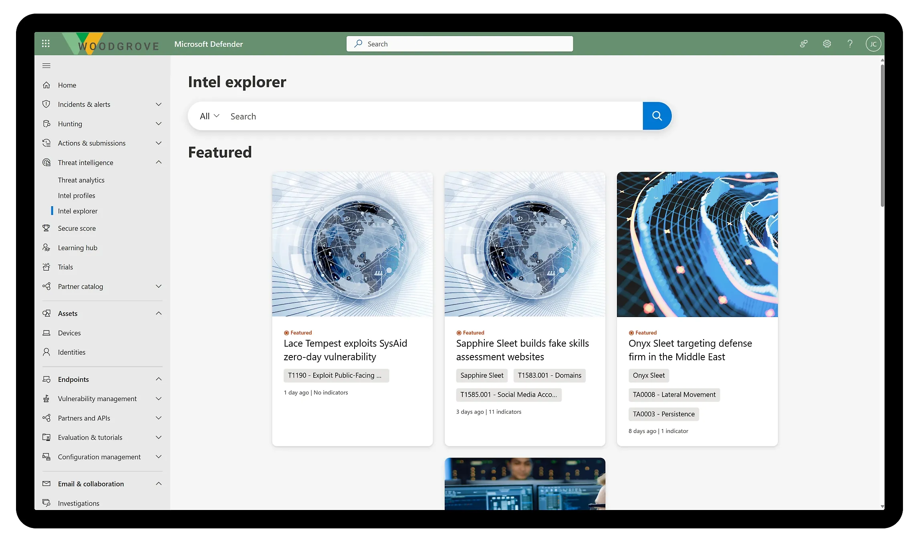
Task: Click the Secure score trophy icon
Action: (46, 228)
